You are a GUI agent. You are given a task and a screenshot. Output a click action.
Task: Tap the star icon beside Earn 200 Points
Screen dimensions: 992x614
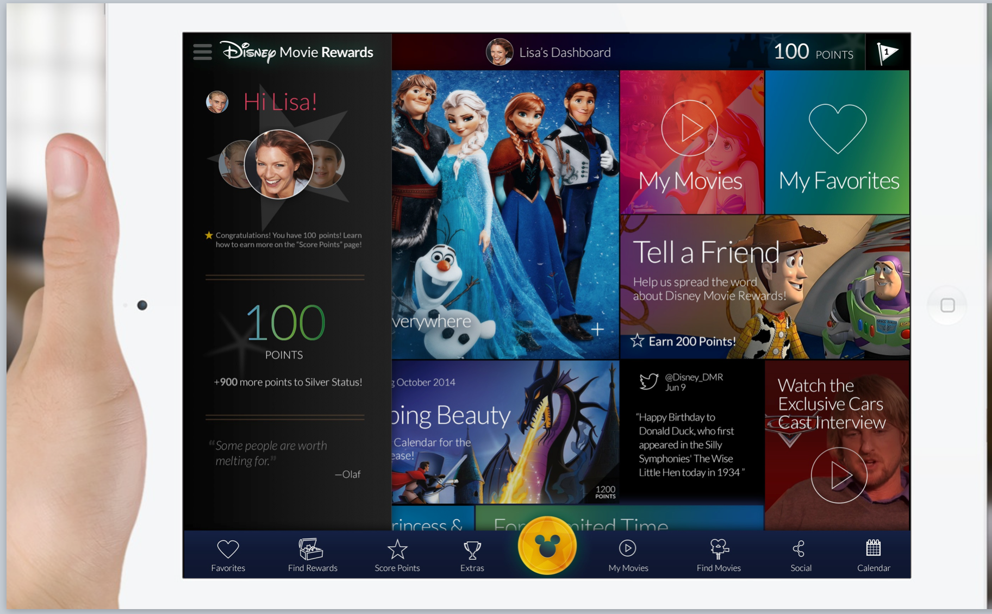(637, 341)
